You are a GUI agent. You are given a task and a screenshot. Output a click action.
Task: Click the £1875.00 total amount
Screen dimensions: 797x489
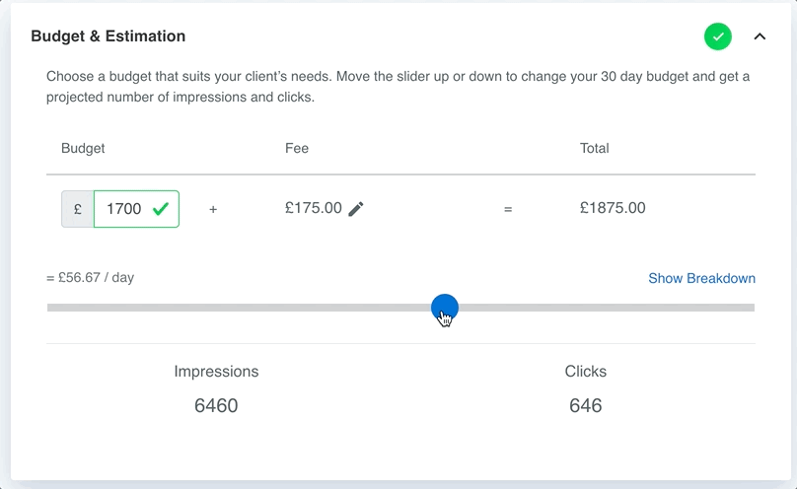pyautogui.click(x=613, y=208)
